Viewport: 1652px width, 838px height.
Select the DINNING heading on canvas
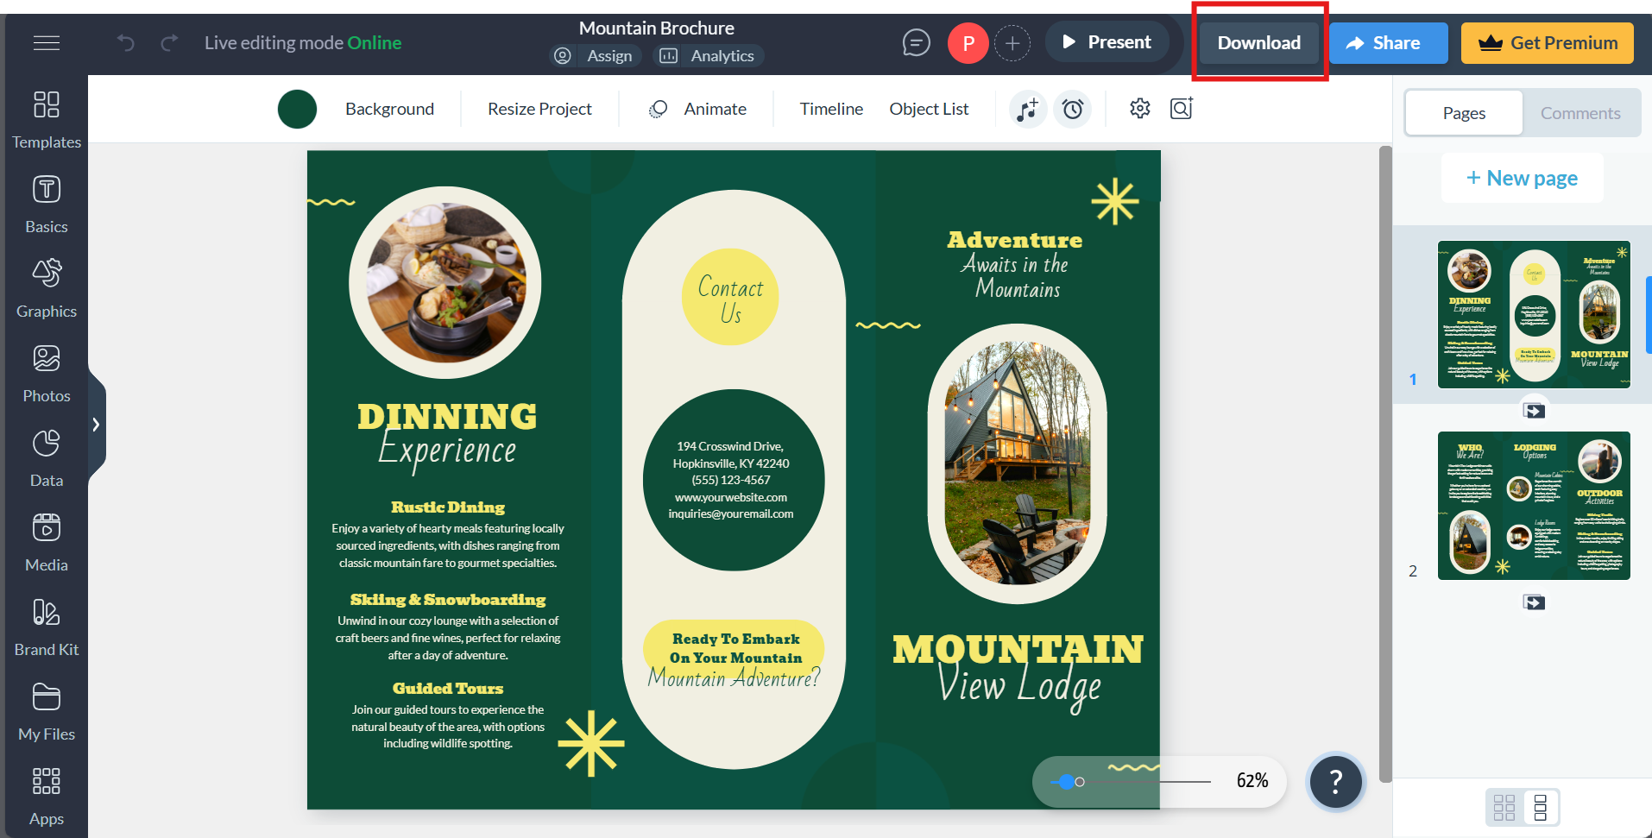pos(447,417)
